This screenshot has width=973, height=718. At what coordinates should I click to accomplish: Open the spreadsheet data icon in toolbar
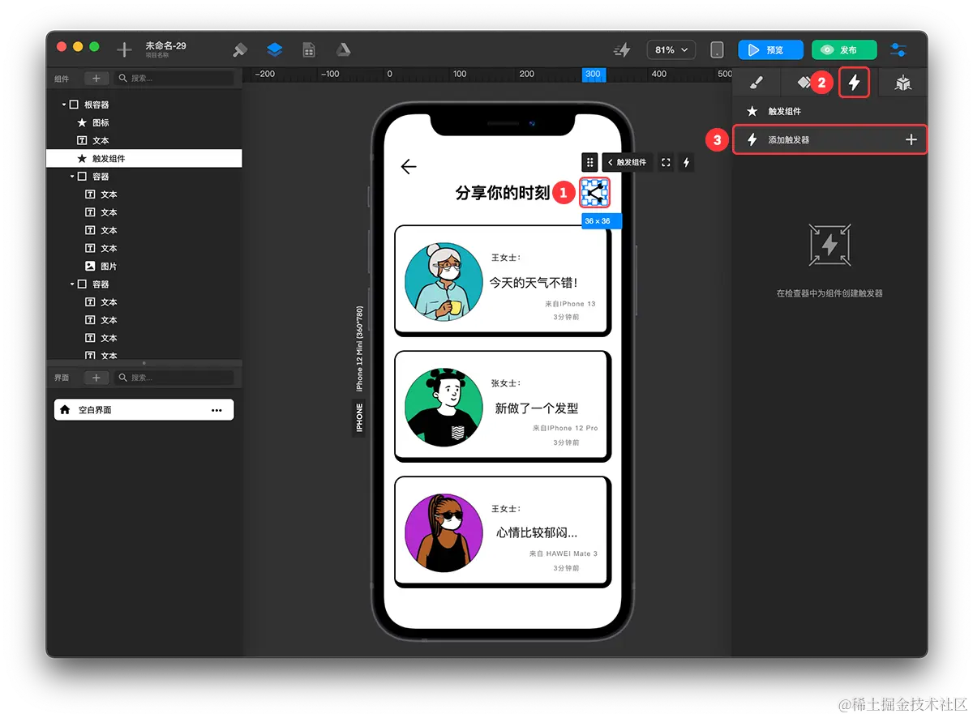pyautogui.click(x=309, y=50)
